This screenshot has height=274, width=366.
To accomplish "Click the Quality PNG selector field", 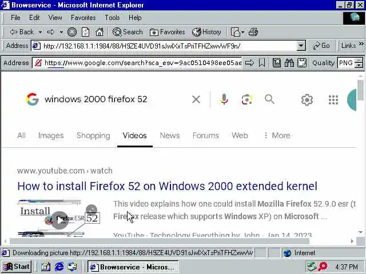I will click(346, 63).
